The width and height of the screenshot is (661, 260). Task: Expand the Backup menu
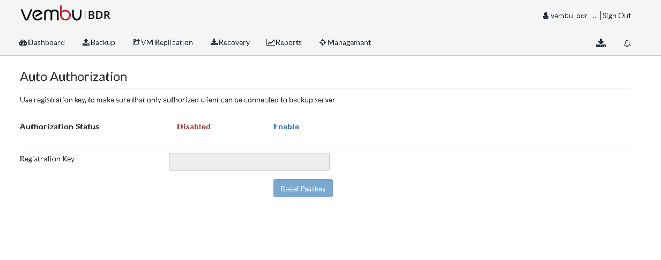(x=103, y=42)
